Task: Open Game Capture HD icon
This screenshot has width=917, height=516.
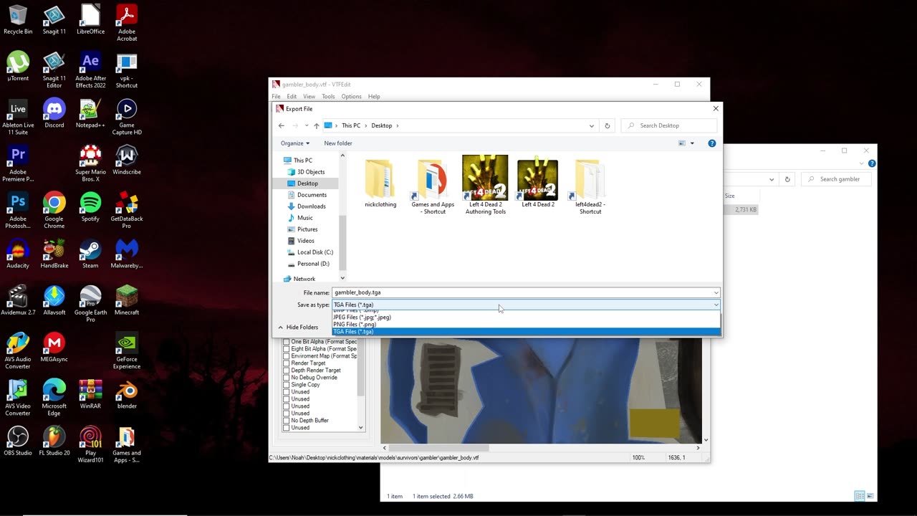Action: click(127, 117)
